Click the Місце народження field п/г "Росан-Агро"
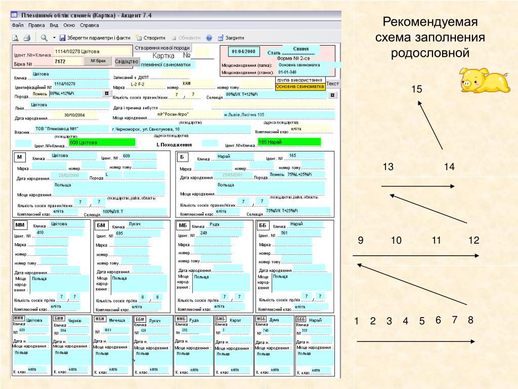This screenshot has width=518, height=389. pos(189,114)
